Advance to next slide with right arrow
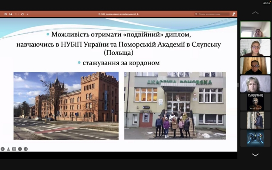The image size is (272, 170). pos(25,149)
